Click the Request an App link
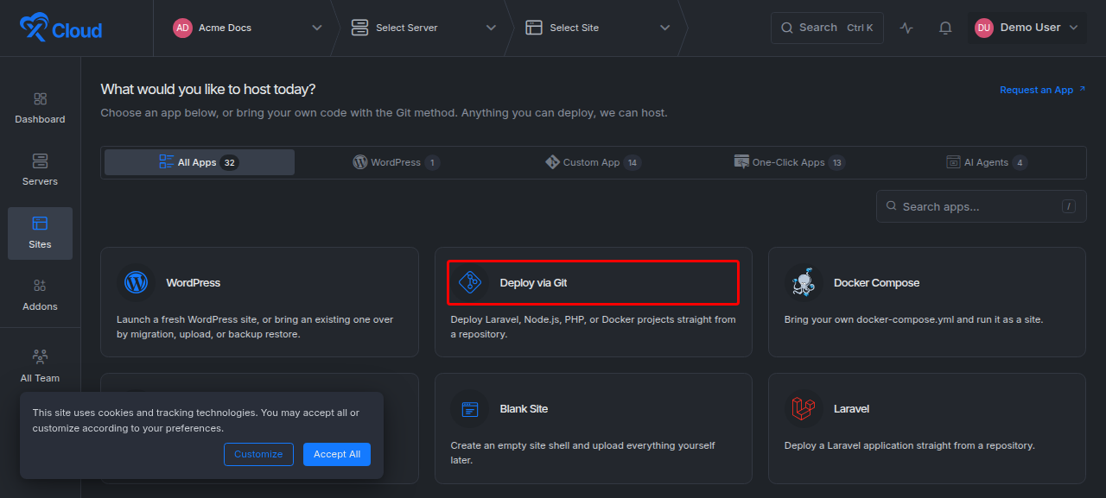Viewport: 1106px width, 498px height. pyautogui.click(x=1042, y=90)
